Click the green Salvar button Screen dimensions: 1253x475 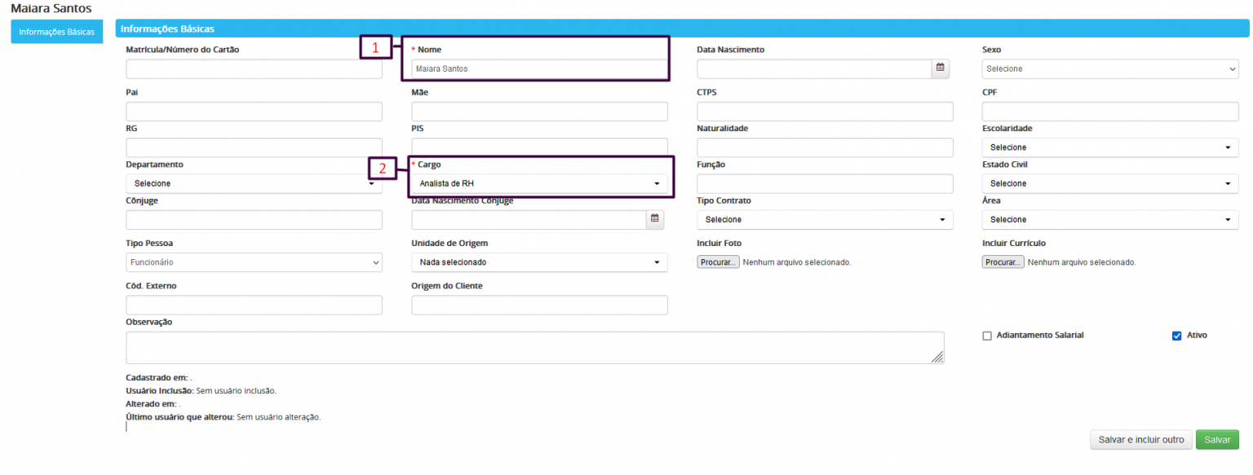coord(1217,440)
